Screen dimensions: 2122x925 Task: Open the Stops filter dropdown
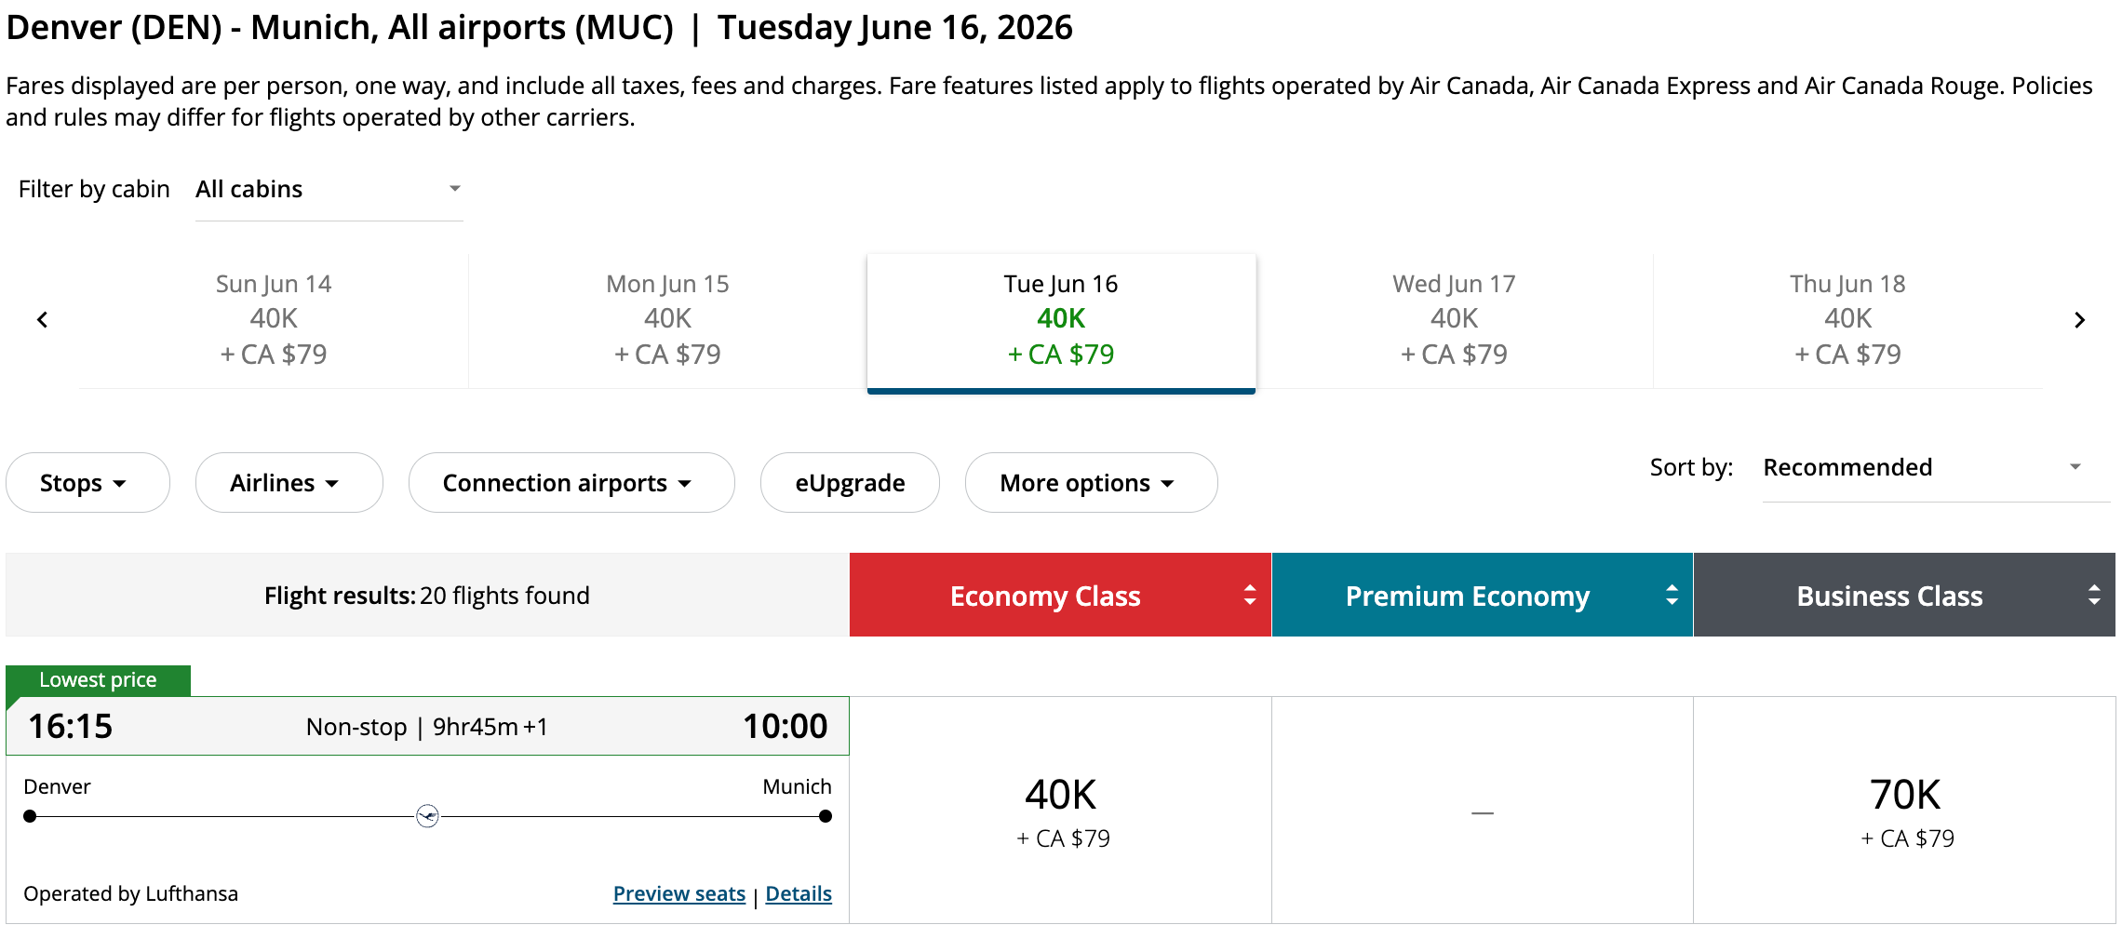click(87, 483)
